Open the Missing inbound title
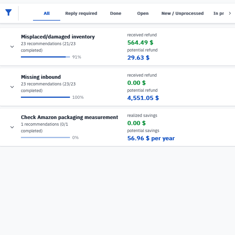 41,77
